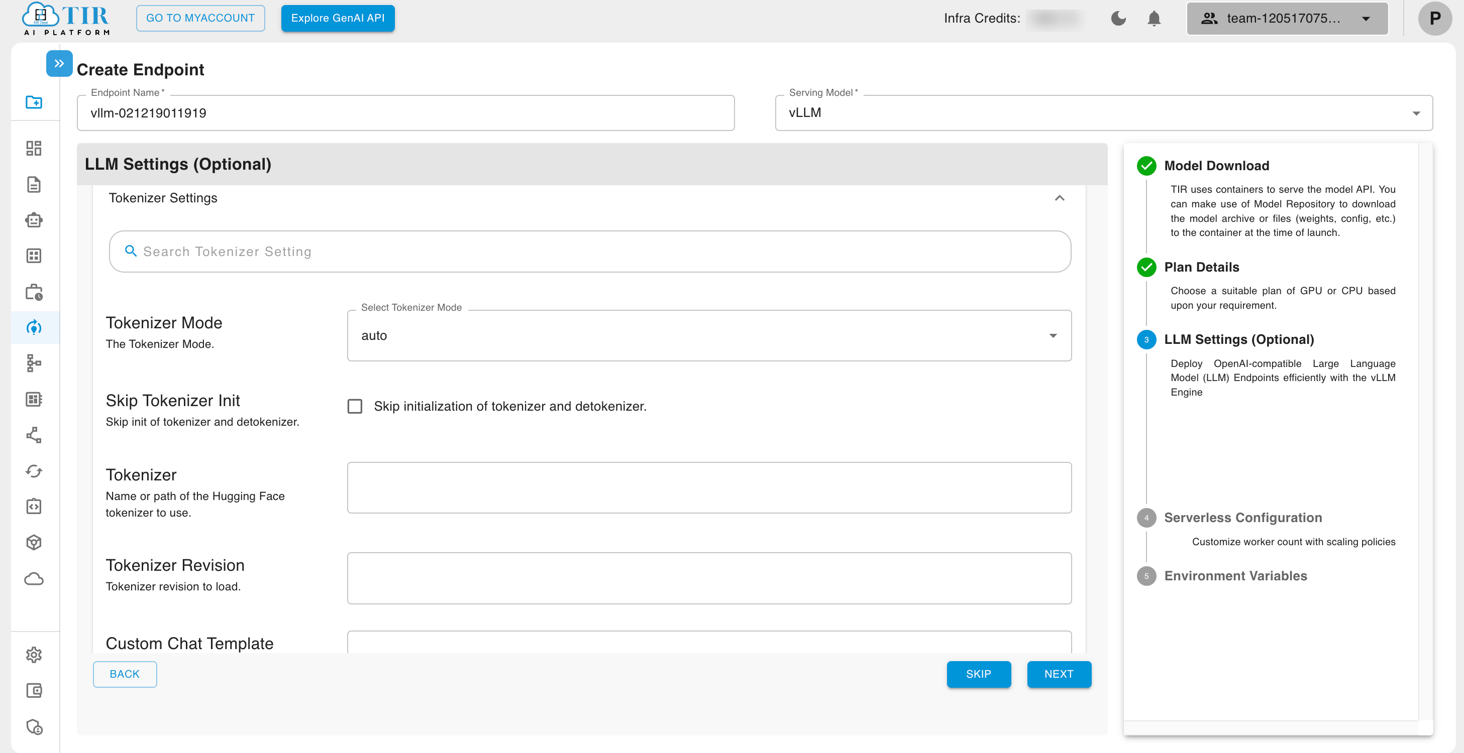The image size is (1464, 753).
Task: Click the notifications bell icon
Action: coord(1153,18)
